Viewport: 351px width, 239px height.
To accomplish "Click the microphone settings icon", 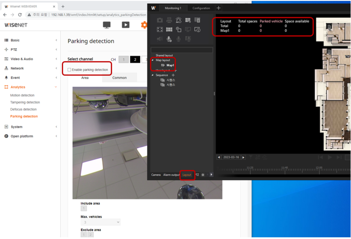I will coord(169,39).
